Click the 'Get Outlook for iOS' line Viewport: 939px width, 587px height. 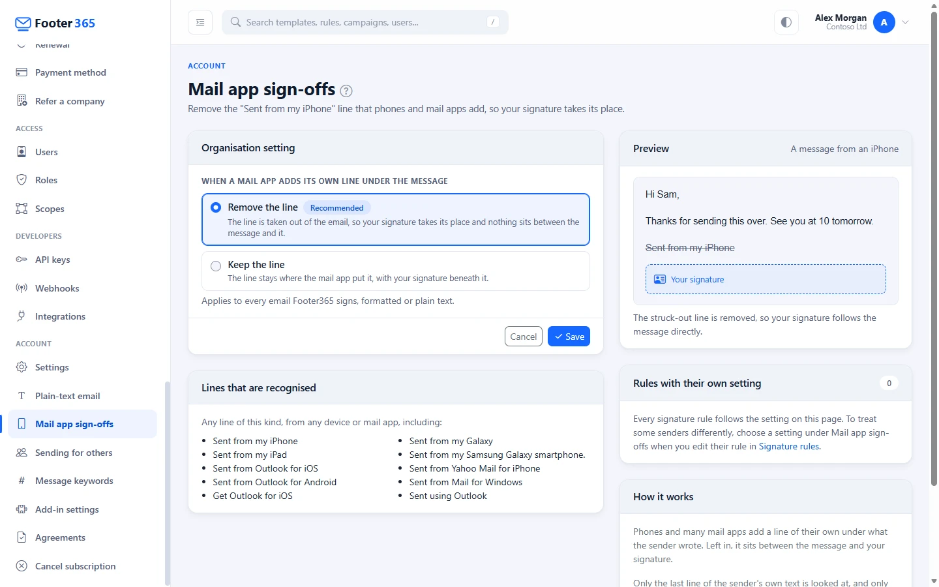[252, 496]
